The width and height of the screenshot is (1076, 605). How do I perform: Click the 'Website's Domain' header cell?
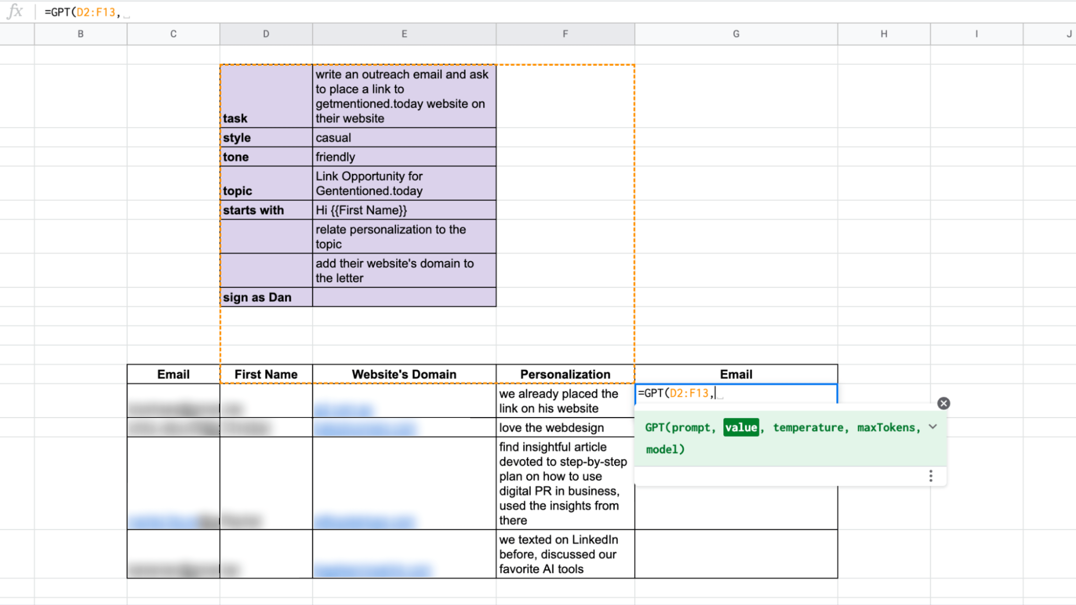coord(404,374)
